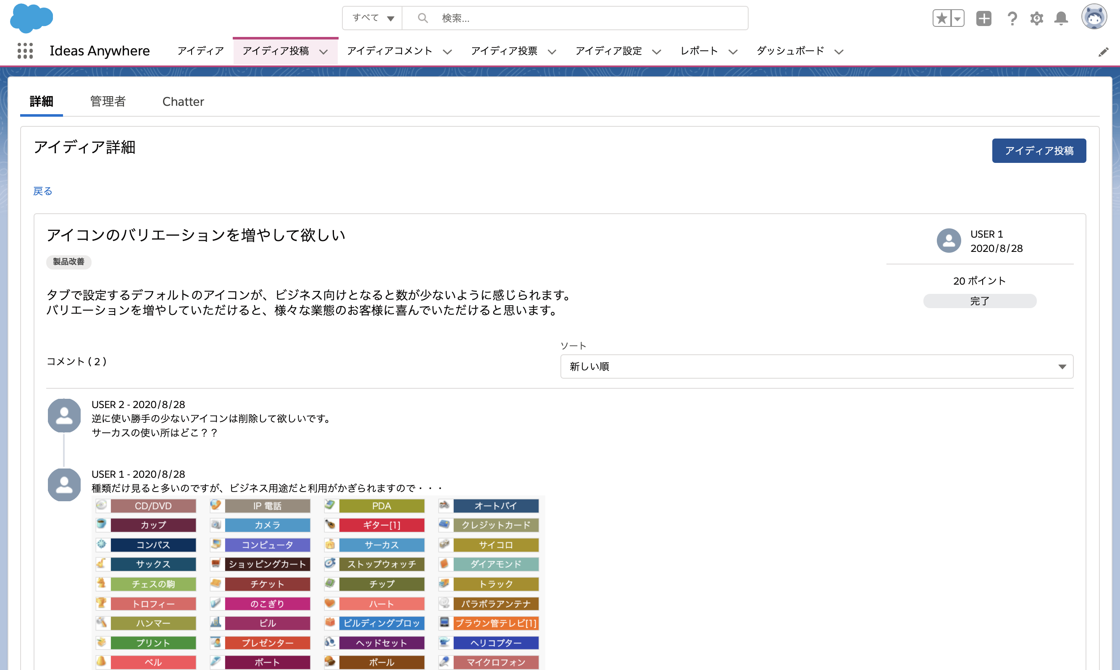Click the USER 2 - 2020/8/28 comment header
The width and height of the screenshot is (1120, 670).
pos(138,405)
